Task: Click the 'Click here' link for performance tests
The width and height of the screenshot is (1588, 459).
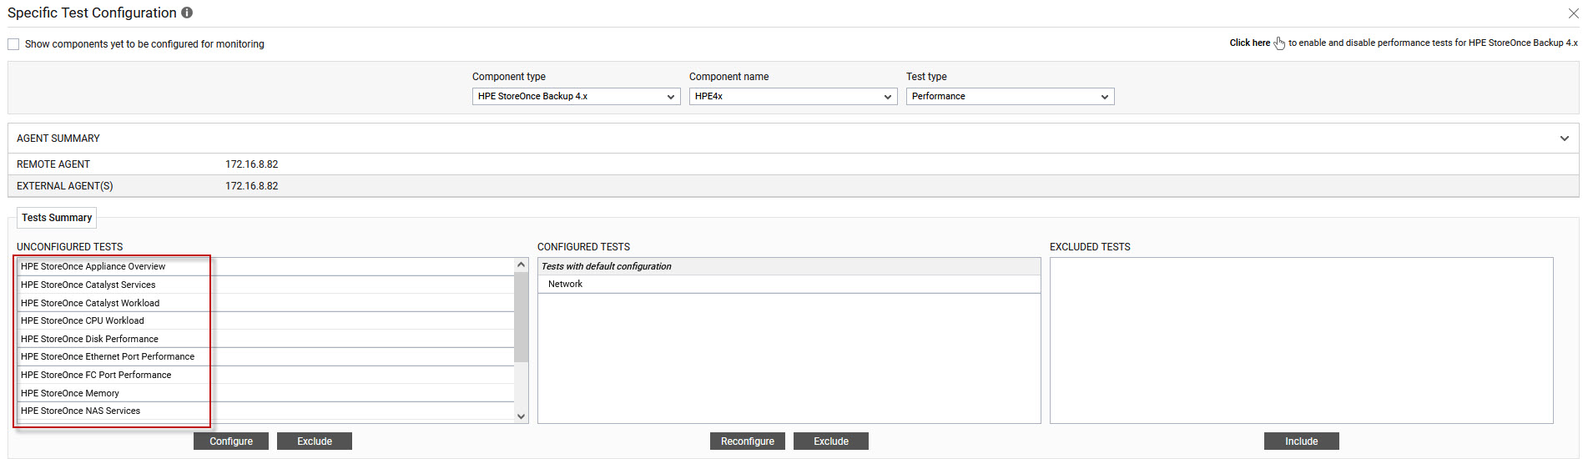Action: (1249, 43)
